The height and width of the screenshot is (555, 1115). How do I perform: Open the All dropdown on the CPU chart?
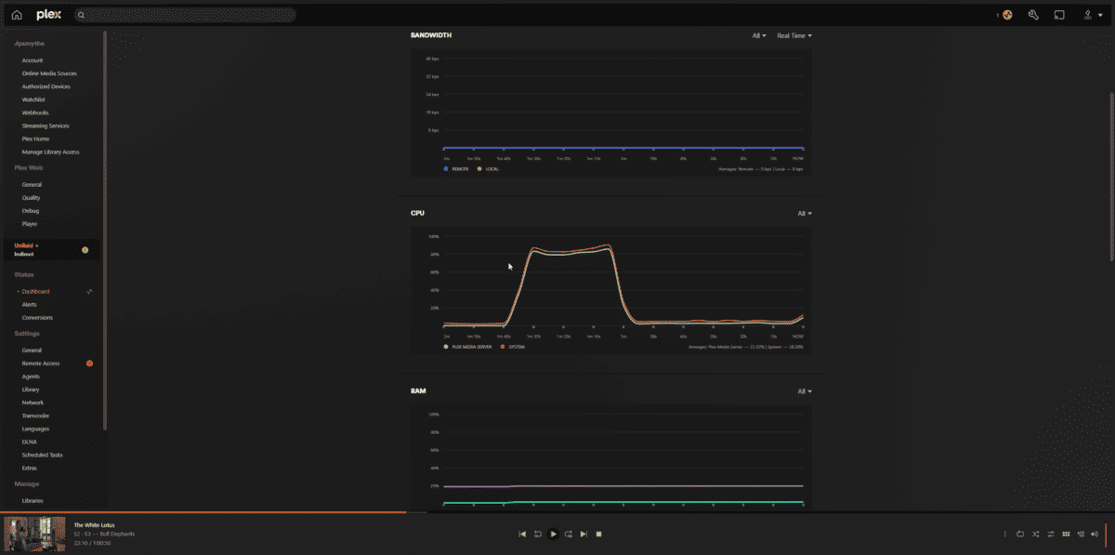(803, 213)
